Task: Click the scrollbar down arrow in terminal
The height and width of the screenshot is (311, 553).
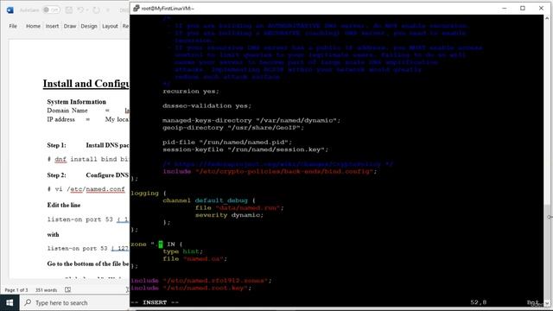Action: pos(547,303)
